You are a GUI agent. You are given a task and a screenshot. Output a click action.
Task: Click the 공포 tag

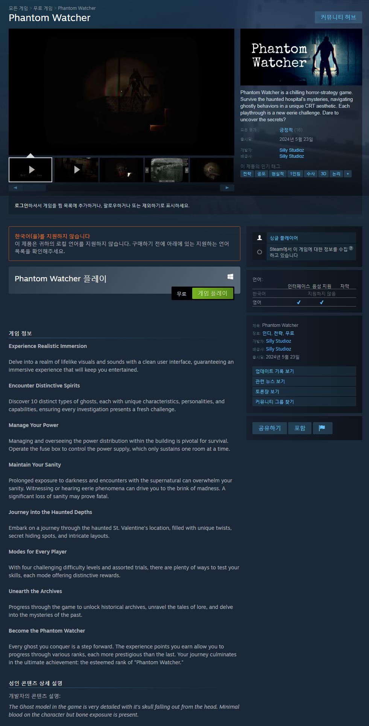(x=261, y=174)
